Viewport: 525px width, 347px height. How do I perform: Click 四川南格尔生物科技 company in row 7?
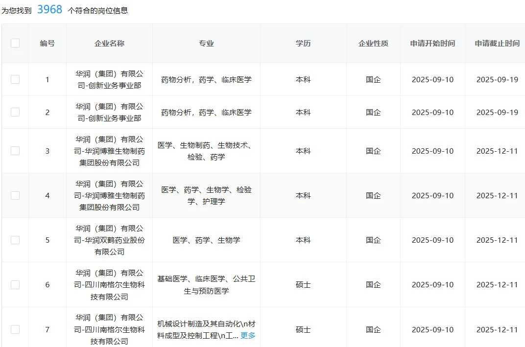[x=110, y=329]
